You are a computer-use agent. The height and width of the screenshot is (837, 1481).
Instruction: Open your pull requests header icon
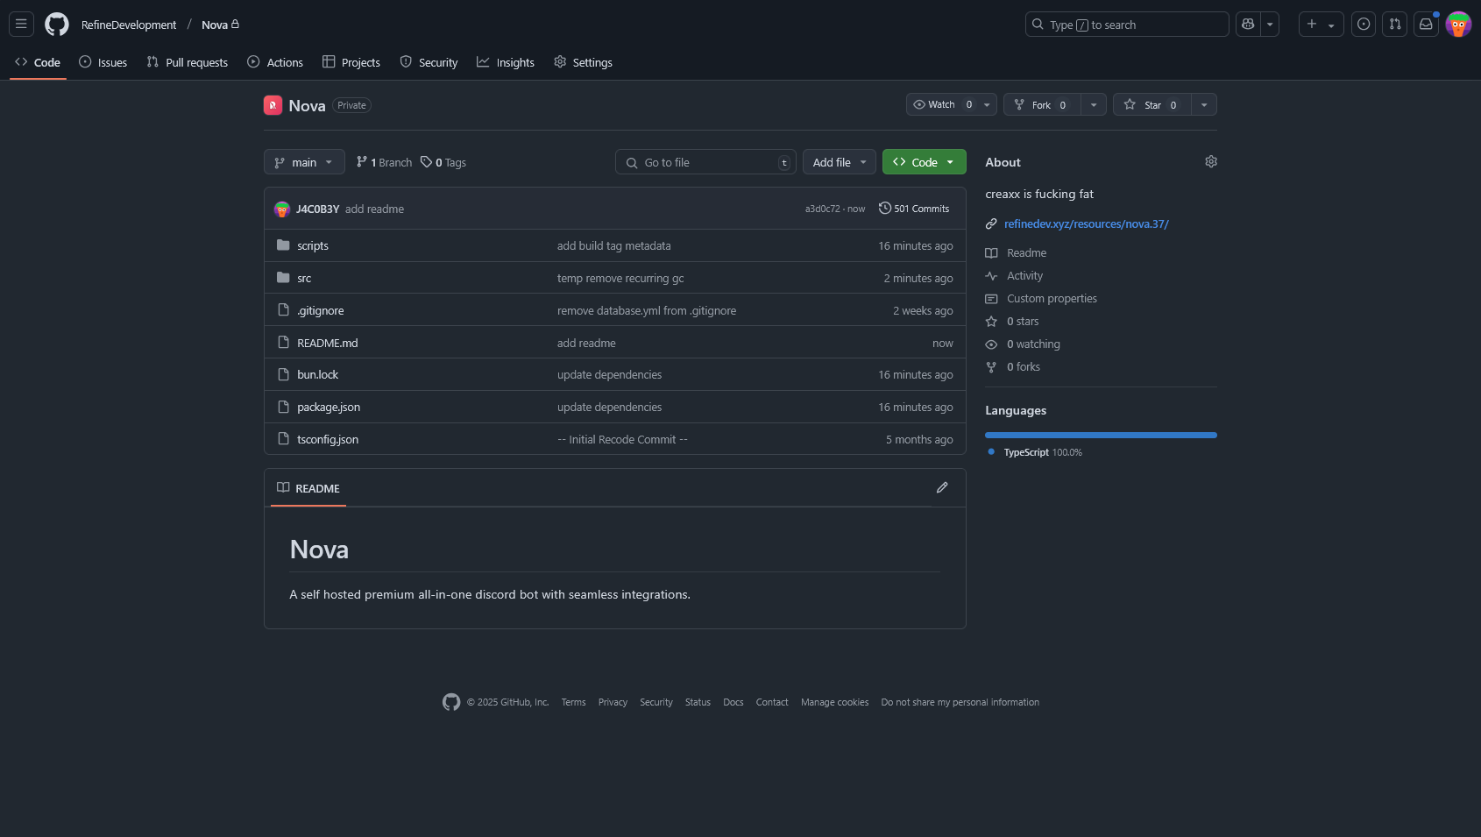pos(1395,25)
